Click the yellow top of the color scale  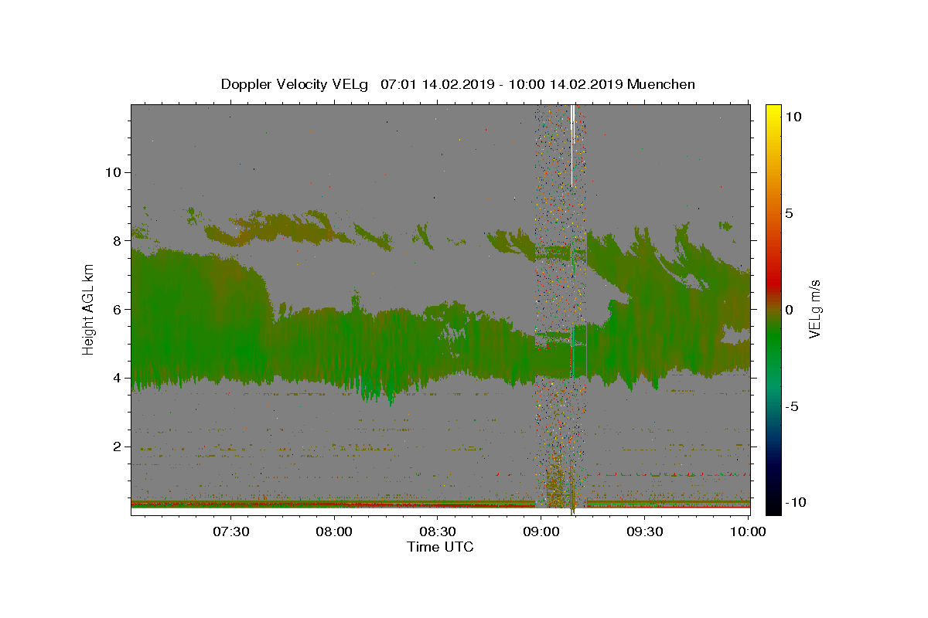773,112
